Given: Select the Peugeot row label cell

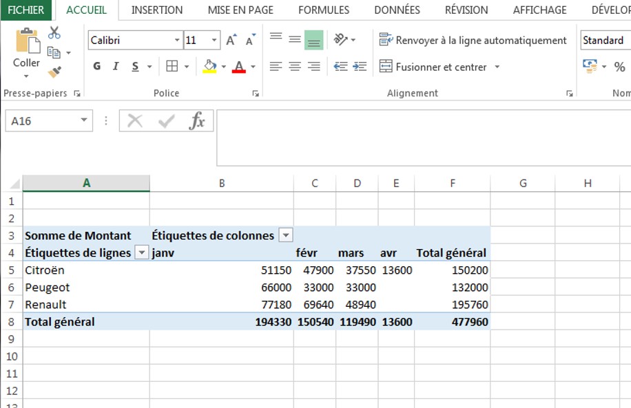Looking at the screenshot, I should coord(86,287).
